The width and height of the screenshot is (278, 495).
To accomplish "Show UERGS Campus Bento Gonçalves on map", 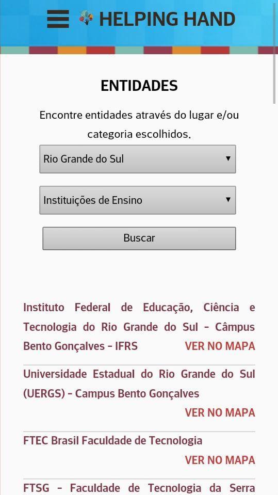I will point(220,412).
